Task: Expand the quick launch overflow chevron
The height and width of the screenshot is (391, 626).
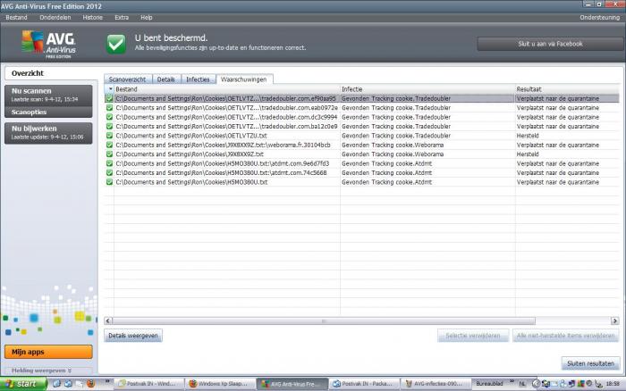Action: click(x=107, y=382)
